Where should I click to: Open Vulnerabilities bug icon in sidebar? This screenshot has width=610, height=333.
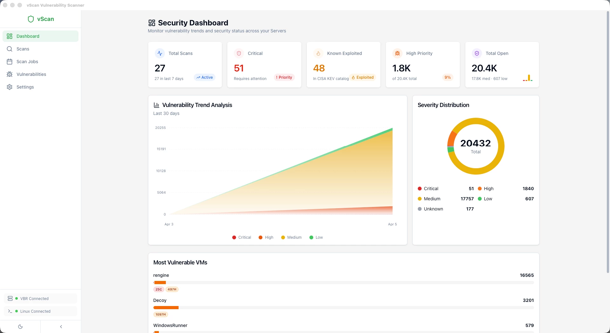pos(10,74)
